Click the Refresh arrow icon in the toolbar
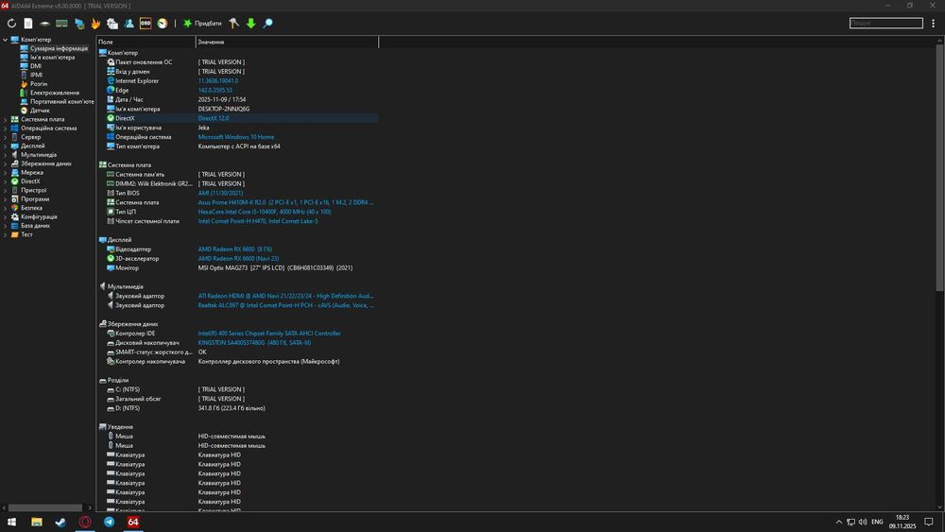Screen dimensions: 945x532 coord(11,24)
